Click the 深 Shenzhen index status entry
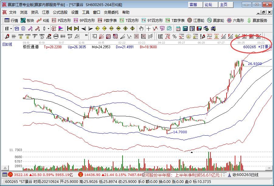The image size is (274, 186). [x=111, y=175]
